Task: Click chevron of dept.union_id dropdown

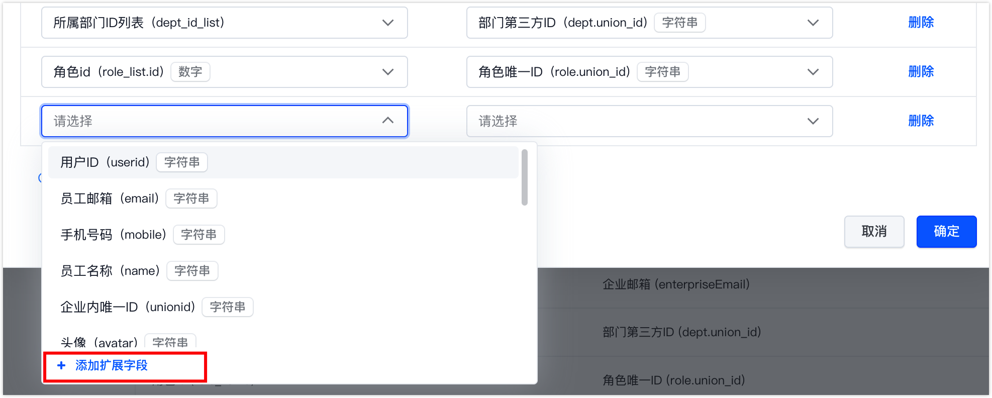Action: pyautogui.click(x=813, y=23)
